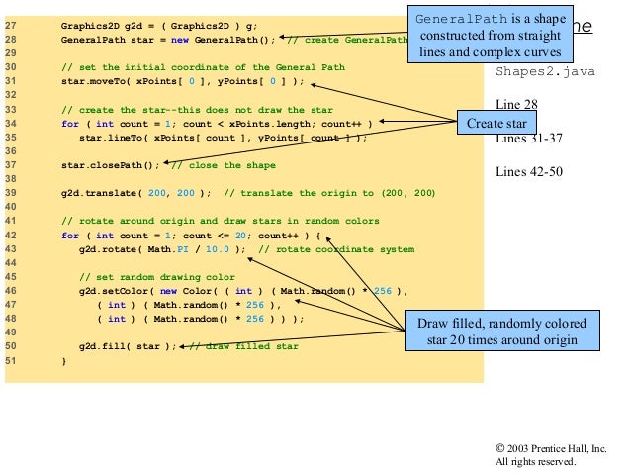The width and height of the screenshot is (631, 474).
Task: Click 'count < xPoints.length' for-loop line
Action: coord(217,124)
